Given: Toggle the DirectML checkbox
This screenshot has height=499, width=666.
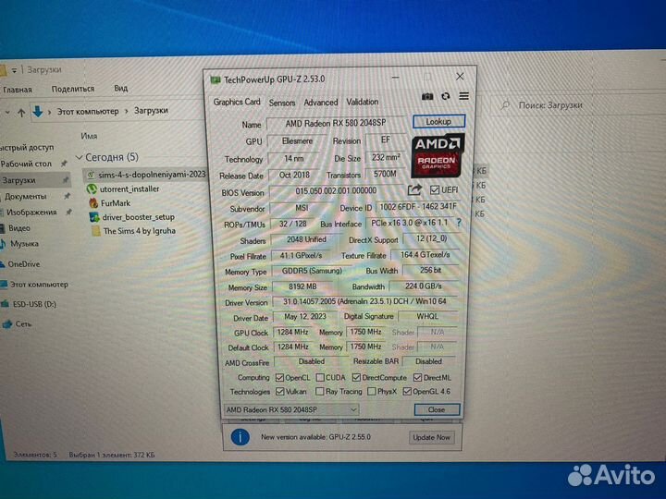Looking at the screenshot, I should point(417,377).
